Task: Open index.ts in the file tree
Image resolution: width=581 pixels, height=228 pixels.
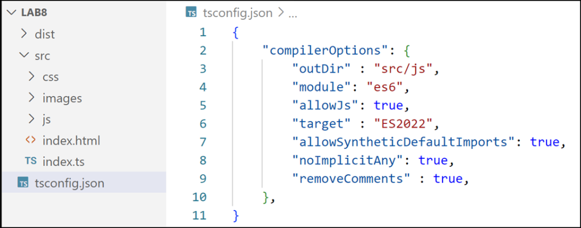Action: [64, 162]
